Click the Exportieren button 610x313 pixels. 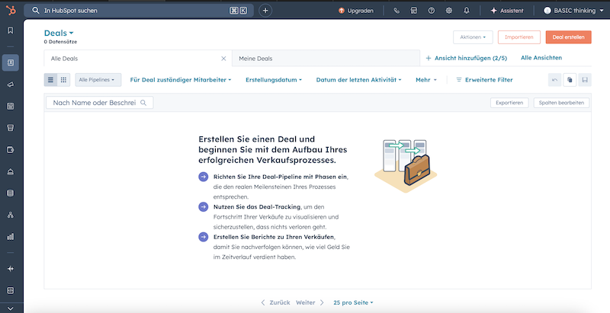click(x=509, y=103)
